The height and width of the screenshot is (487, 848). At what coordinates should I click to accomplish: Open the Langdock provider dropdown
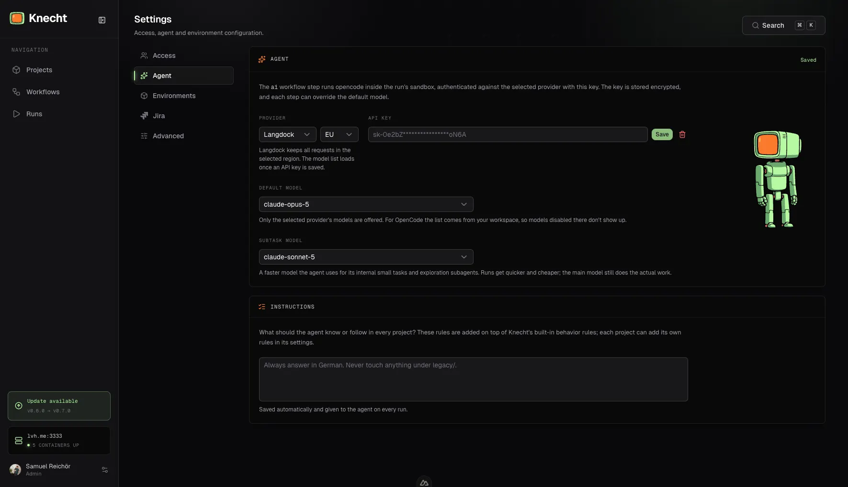(288, 134)
